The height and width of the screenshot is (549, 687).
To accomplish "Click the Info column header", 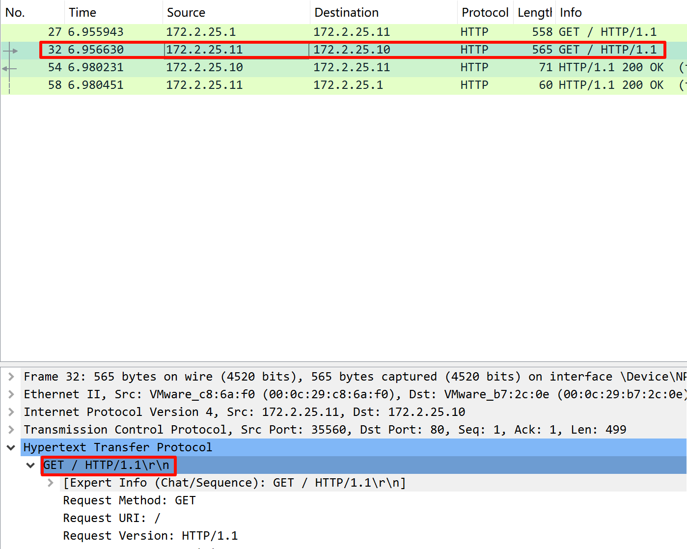I will pos(571,12).
